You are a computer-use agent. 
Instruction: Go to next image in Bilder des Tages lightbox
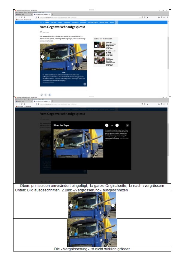point(117,125)
